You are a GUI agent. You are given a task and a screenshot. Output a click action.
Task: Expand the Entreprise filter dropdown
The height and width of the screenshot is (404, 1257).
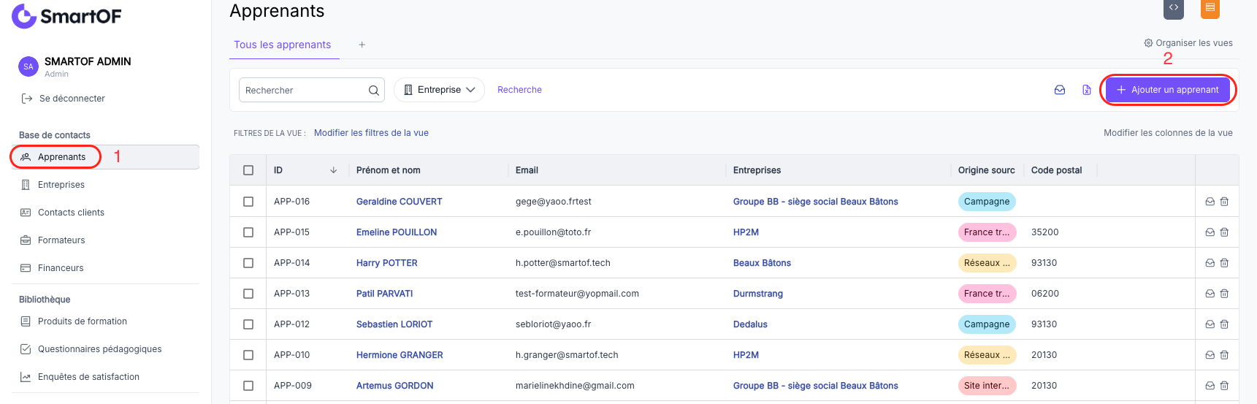pos(439,90)
